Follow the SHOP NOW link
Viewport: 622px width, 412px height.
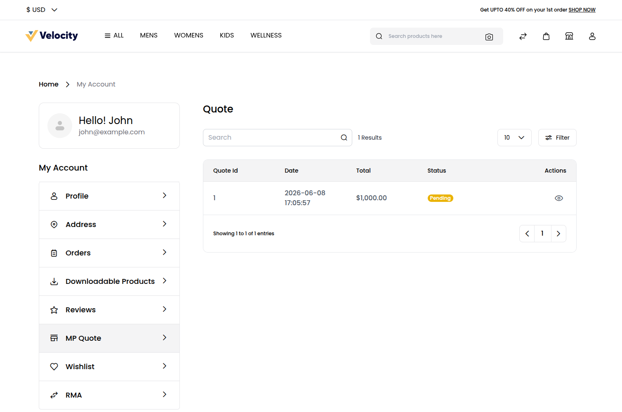(582, 10)
